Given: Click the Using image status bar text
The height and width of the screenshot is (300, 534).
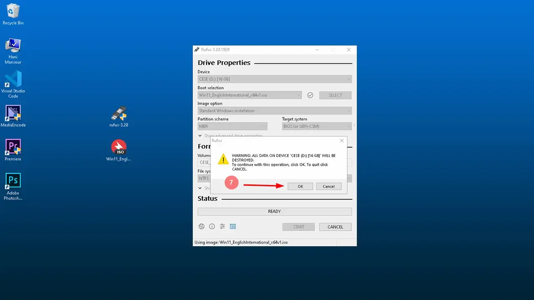Looking at the screenshot, I should pos(241,242).
